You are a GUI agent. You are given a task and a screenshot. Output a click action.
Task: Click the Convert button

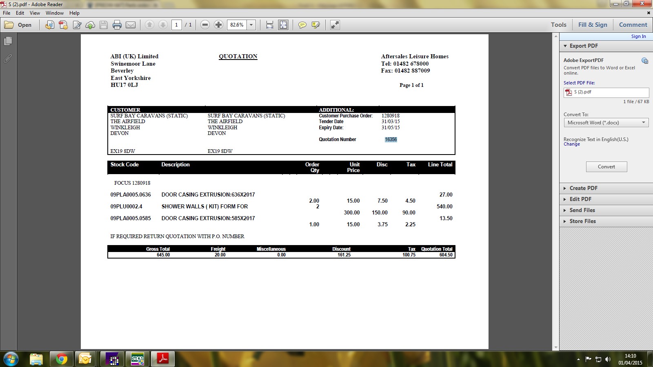click(606, 167)
